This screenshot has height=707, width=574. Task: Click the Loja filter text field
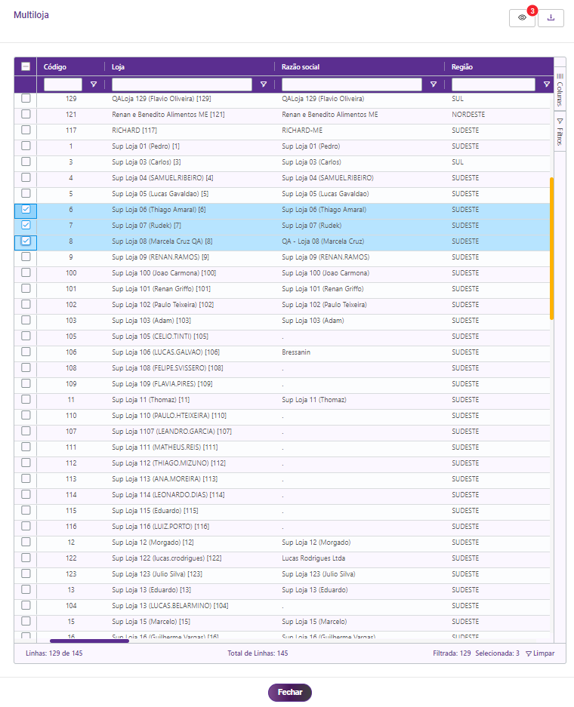pyautogui.click(x=182, y=85)
